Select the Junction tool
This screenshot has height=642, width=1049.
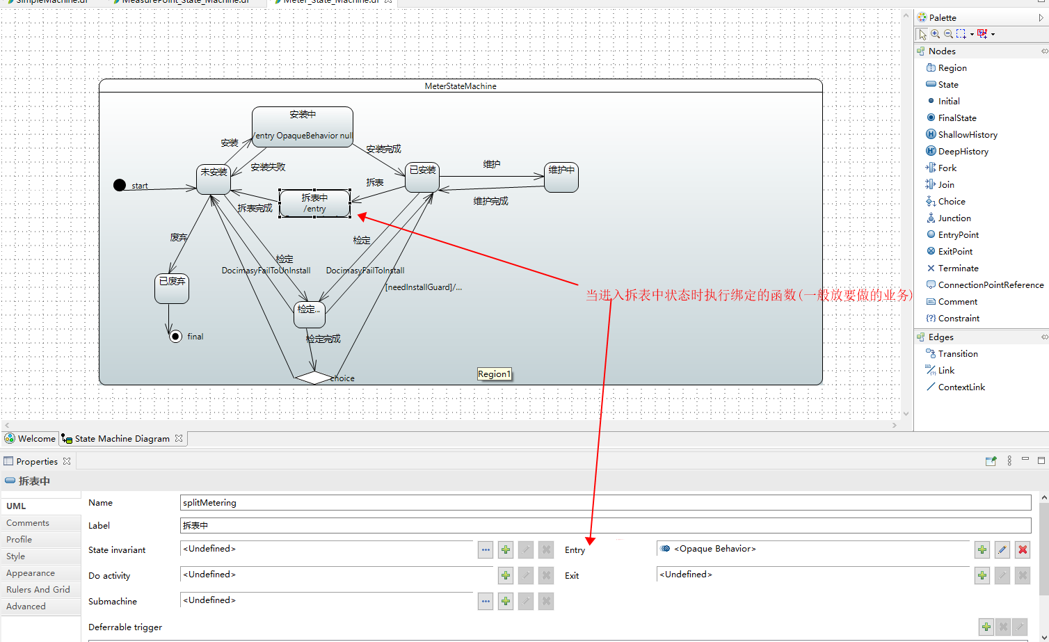coord(948,218)
